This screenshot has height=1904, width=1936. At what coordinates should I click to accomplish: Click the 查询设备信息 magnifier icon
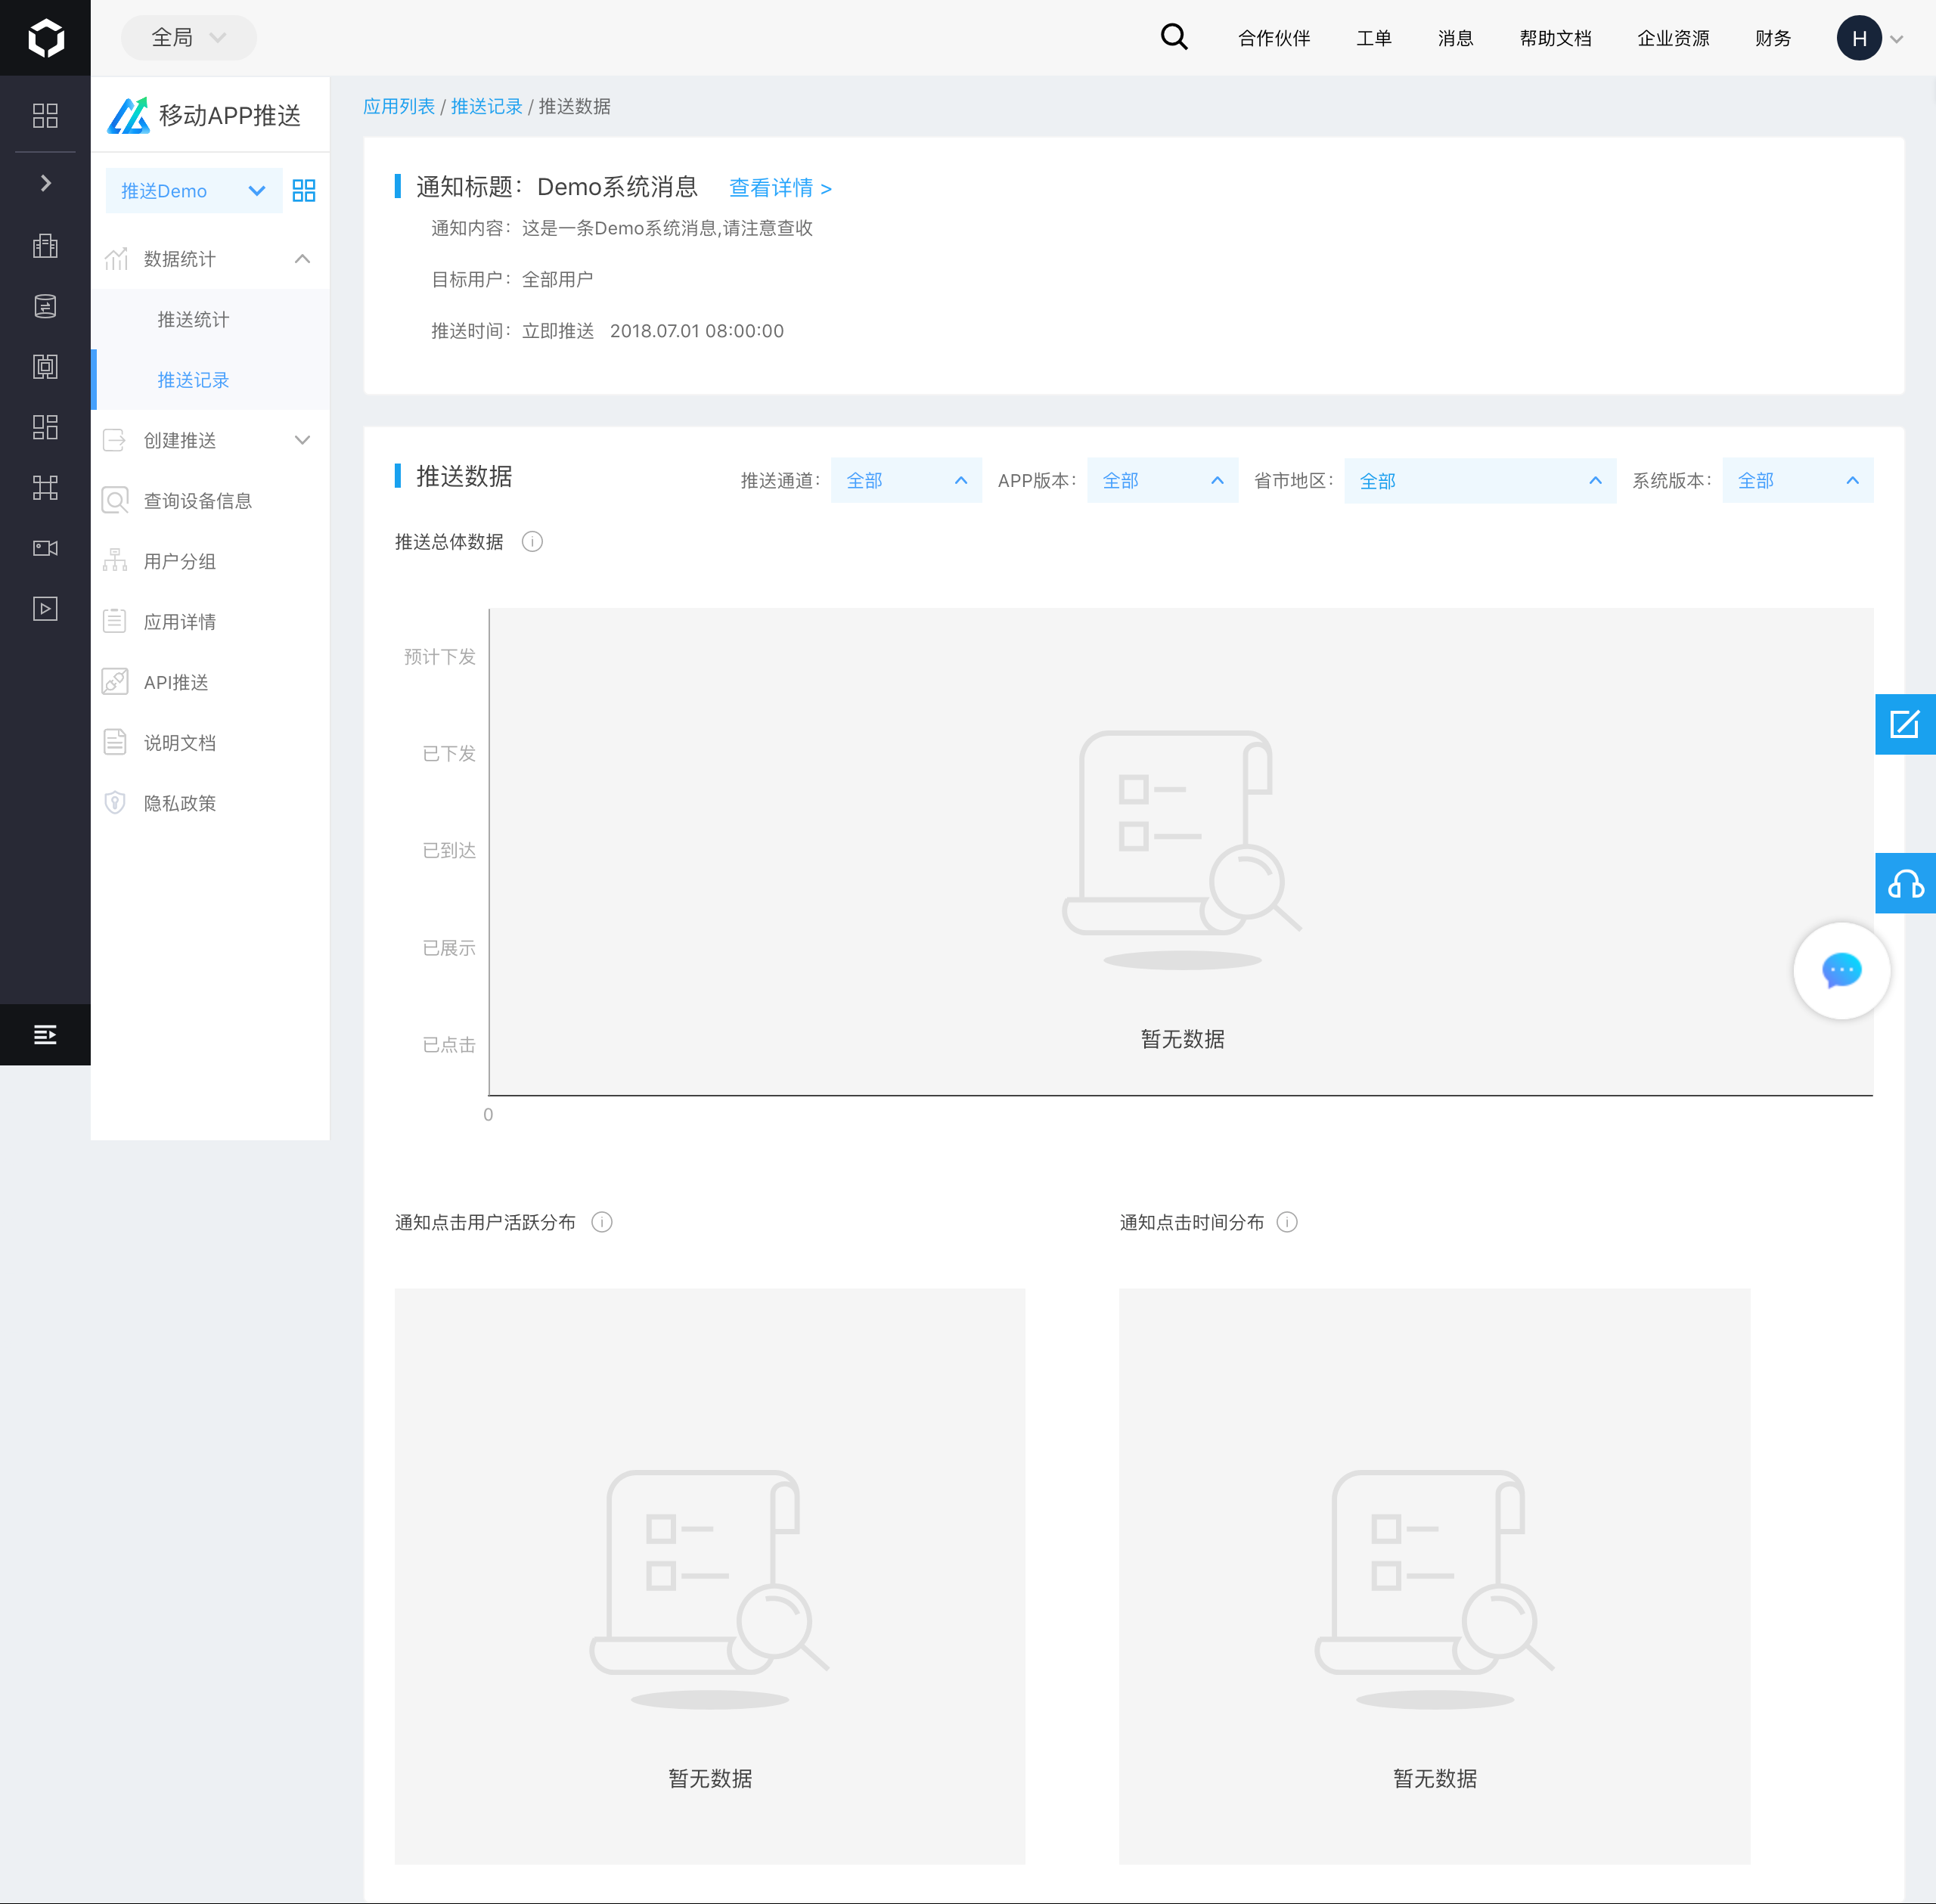pos(116,500)
